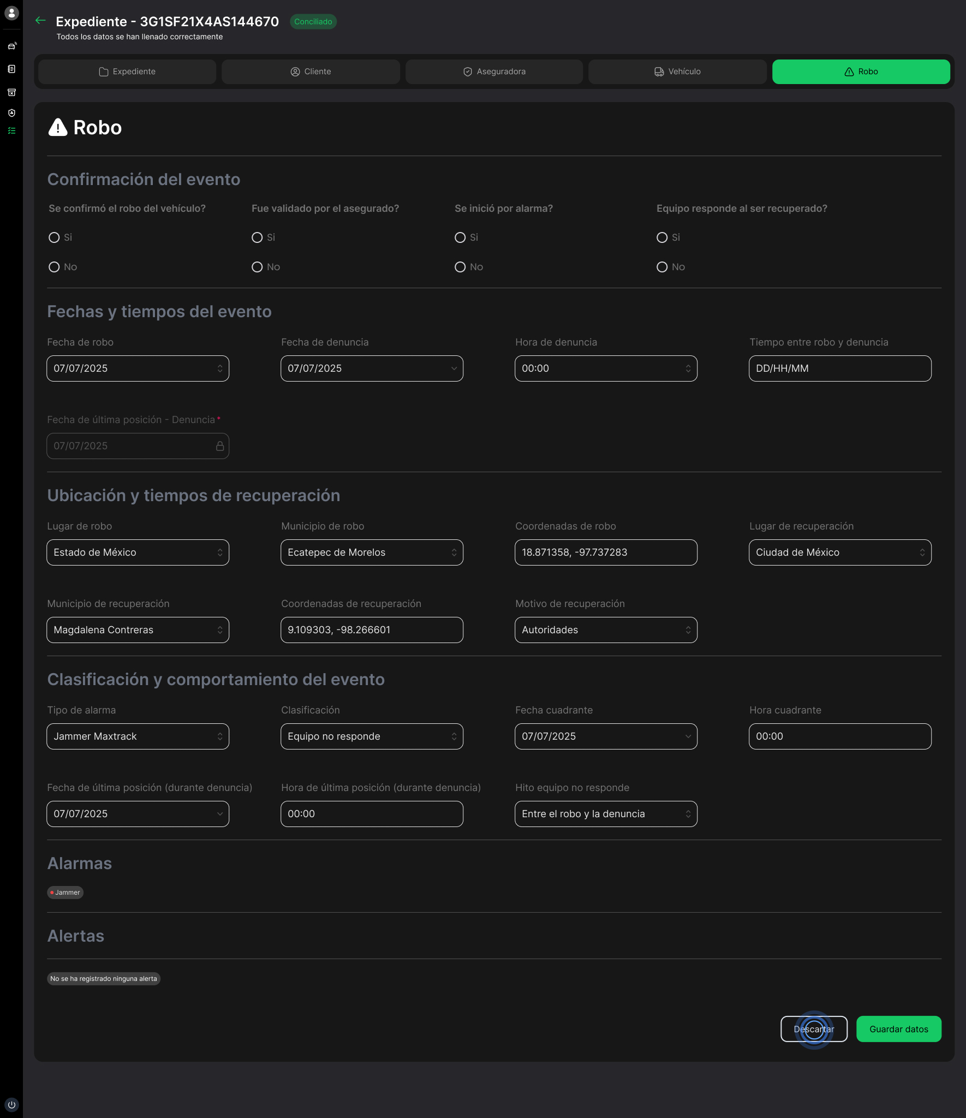Click the Conciliado status badge
Image resolution: width=966 pixels, height=1118 pixels.
tap(313, 22)
